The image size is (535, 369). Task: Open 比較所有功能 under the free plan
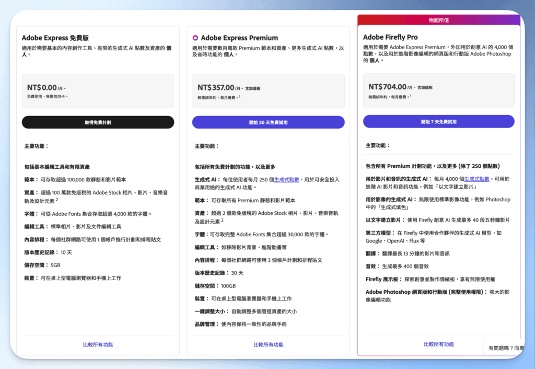pos(98,344)
